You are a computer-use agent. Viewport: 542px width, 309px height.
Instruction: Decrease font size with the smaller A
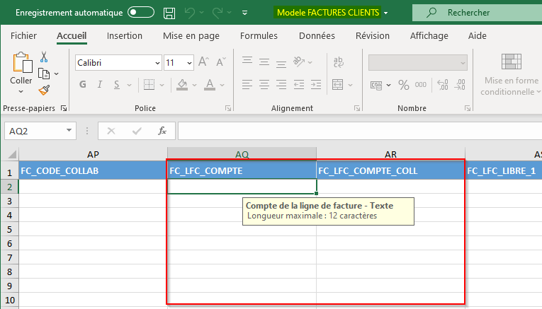221,62
